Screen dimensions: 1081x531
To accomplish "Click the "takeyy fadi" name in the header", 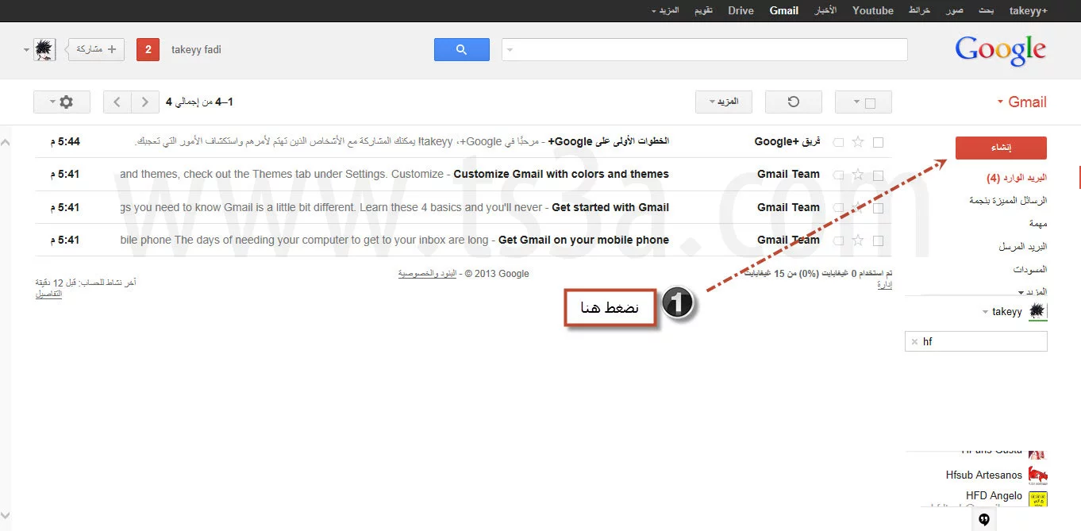I will 196,50.
